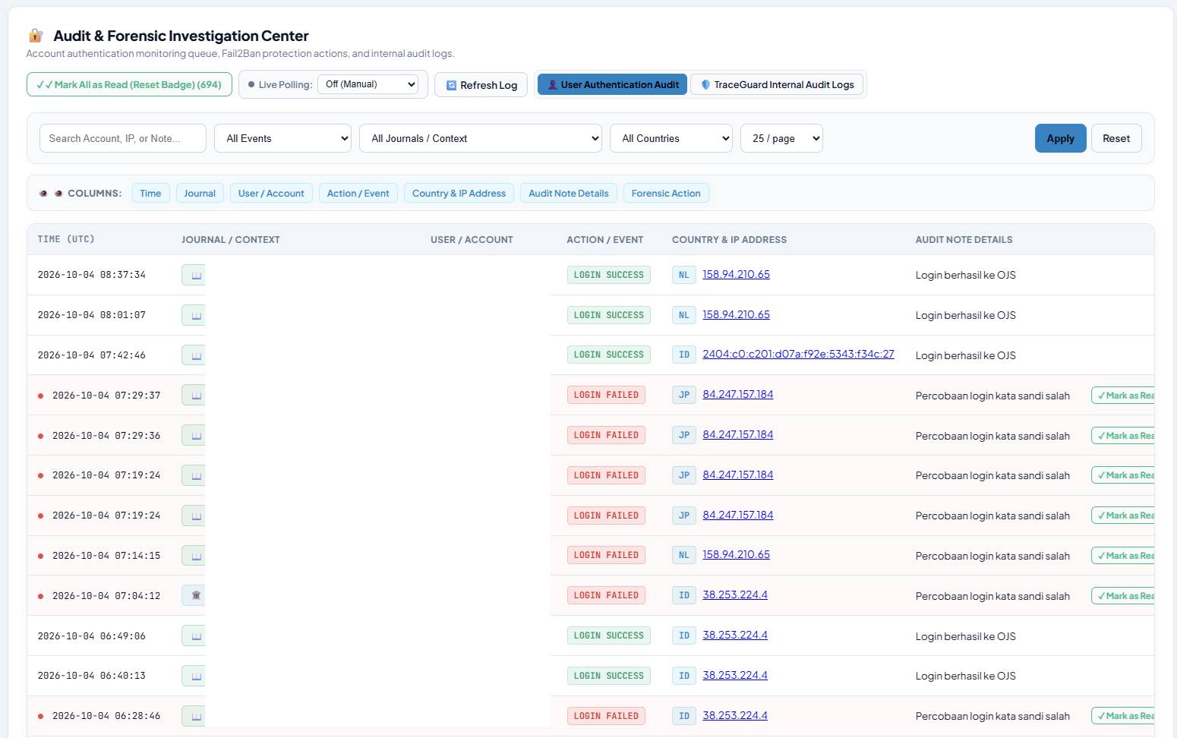Toggle the User / Account column chip

point(271,194)
